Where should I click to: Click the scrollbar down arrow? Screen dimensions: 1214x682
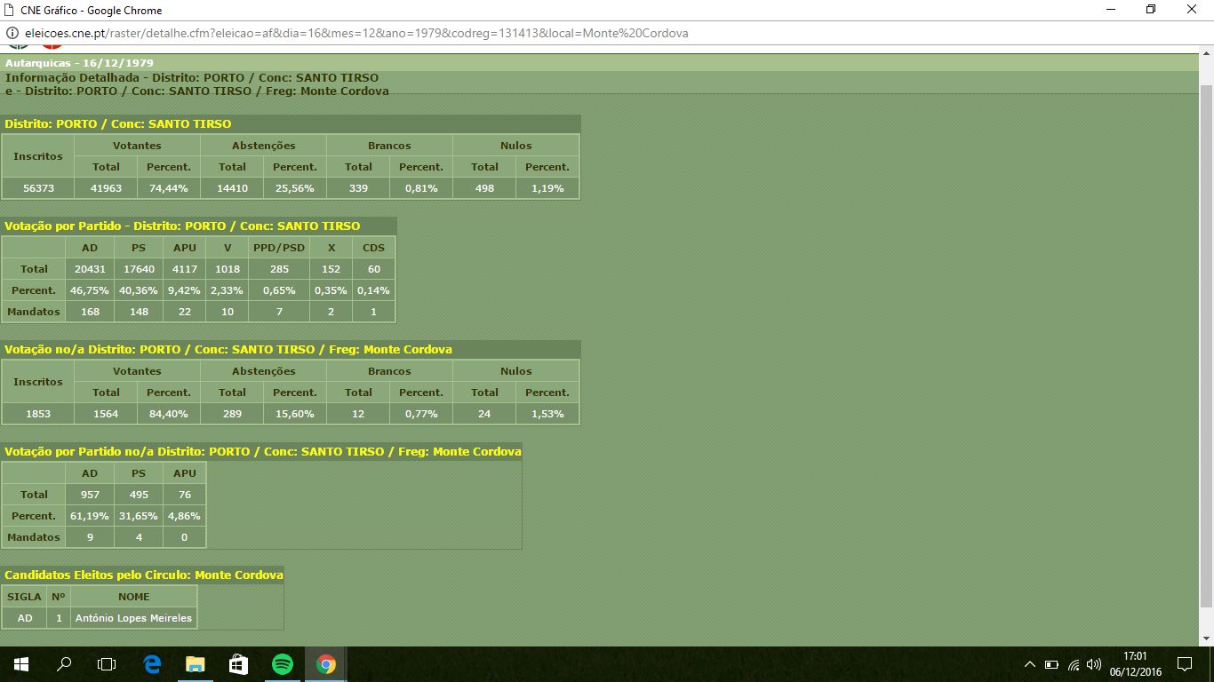point(1206,639)
